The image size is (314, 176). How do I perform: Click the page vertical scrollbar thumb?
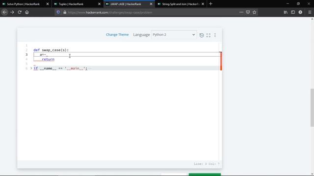click(x=312, y=108)
